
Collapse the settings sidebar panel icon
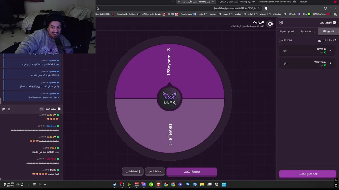281,23
